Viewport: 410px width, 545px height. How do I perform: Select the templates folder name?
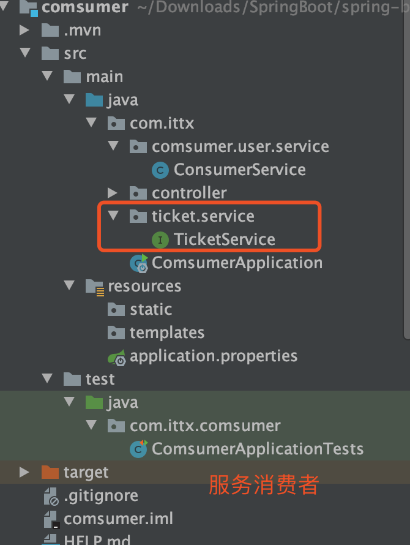167,333
